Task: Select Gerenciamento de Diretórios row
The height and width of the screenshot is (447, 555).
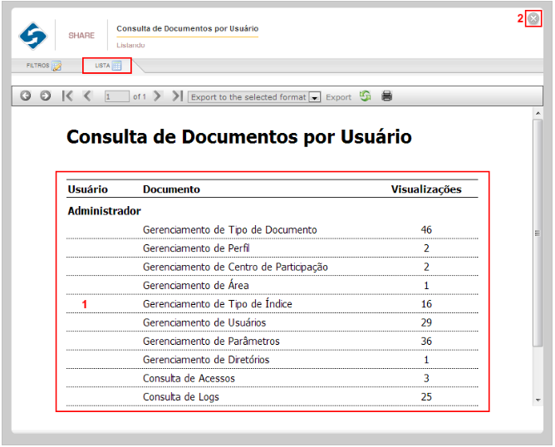Action: point(272,360)
